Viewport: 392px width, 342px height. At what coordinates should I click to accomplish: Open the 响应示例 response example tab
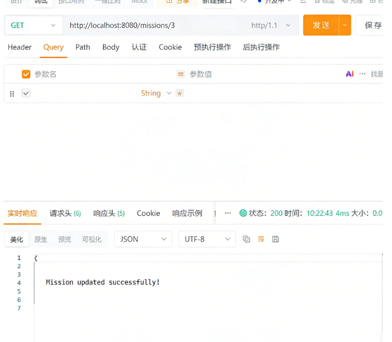187,214
